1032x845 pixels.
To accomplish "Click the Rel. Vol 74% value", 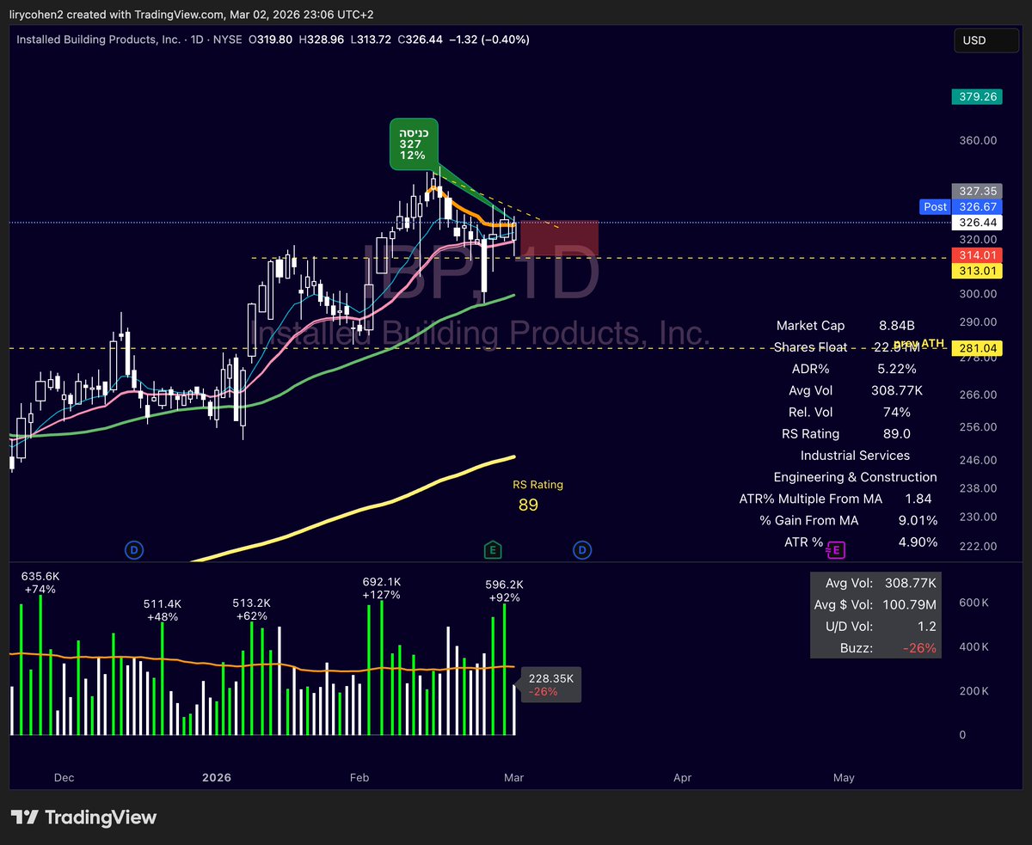I will 897,412.
